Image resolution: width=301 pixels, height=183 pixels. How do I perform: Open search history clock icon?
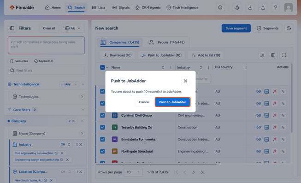point(289,28)
